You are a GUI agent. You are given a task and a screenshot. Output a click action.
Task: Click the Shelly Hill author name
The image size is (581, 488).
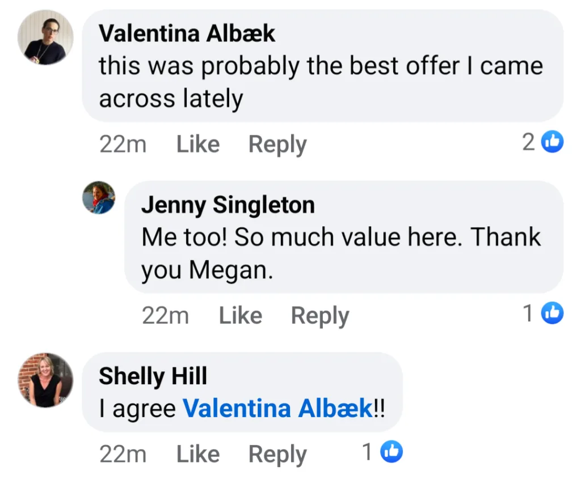pyautogui.click(x=153, y=376)
